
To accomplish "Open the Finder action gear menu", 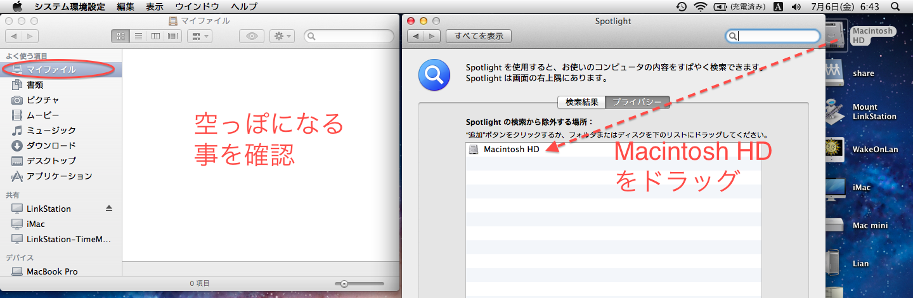I will [x=282, y=36].
